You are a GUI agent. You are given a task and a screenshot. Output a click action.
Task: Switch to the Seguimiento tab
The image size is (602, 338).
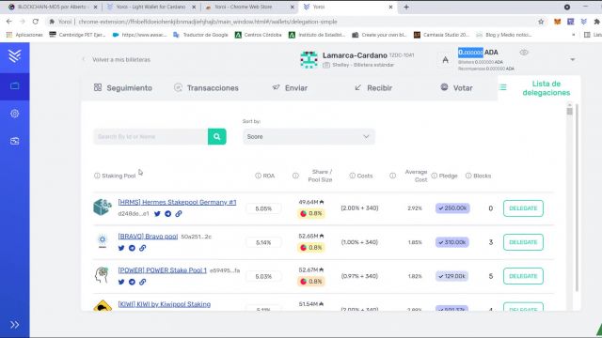coord(123,88)
